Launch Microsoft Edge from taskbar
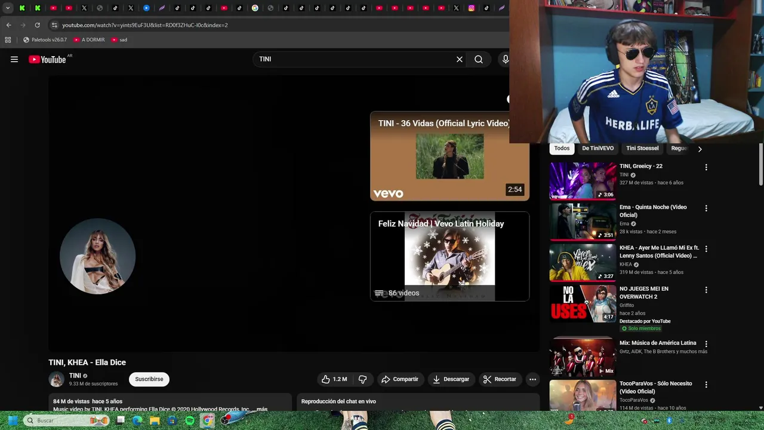Viewport: 764px width, 430px height. pyautogui.click(x=138, y=420)
